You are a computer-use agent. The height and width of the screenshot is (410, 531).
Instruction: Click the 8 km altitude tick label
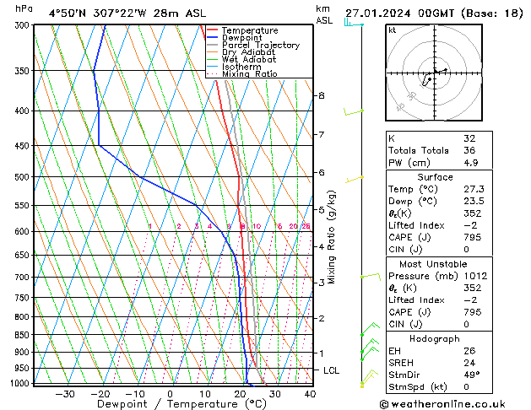coord(322,95)
